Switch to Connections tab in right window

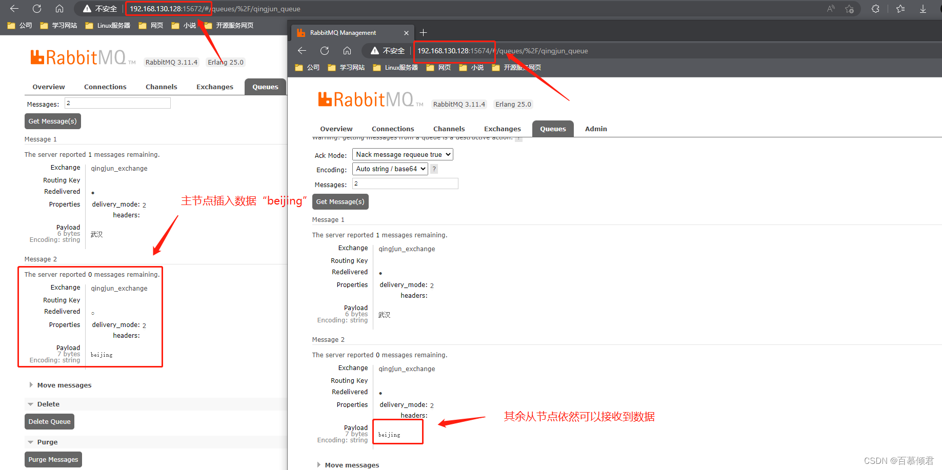point(393,129)
